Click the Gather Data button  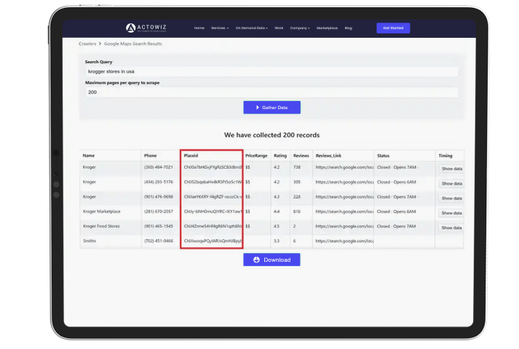coord(272,108)
